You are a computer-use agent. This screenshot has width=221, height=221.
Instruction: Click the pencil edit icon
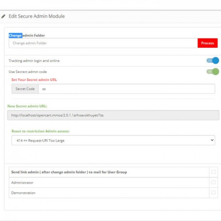point(4,16)
